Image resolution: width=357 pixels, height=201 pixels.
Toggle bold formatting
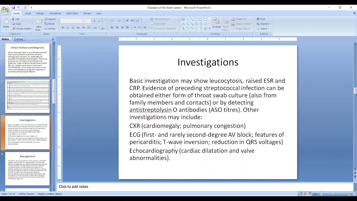coord(63,28)
